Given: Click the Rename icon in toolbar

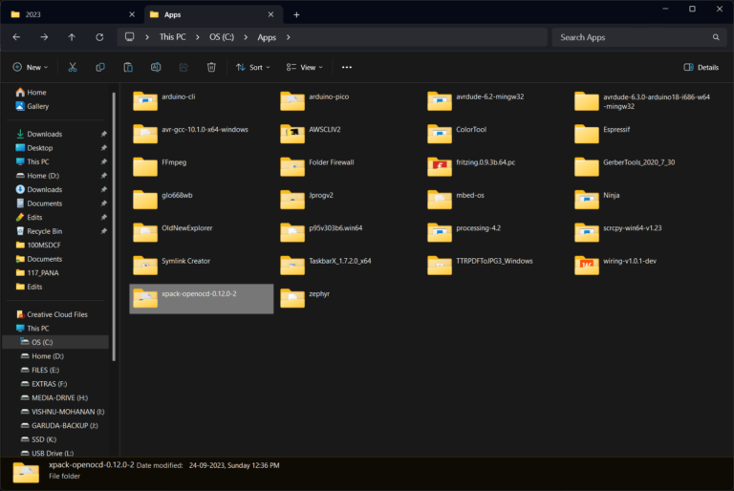Looking at the screenshot, I should [156, 68].
